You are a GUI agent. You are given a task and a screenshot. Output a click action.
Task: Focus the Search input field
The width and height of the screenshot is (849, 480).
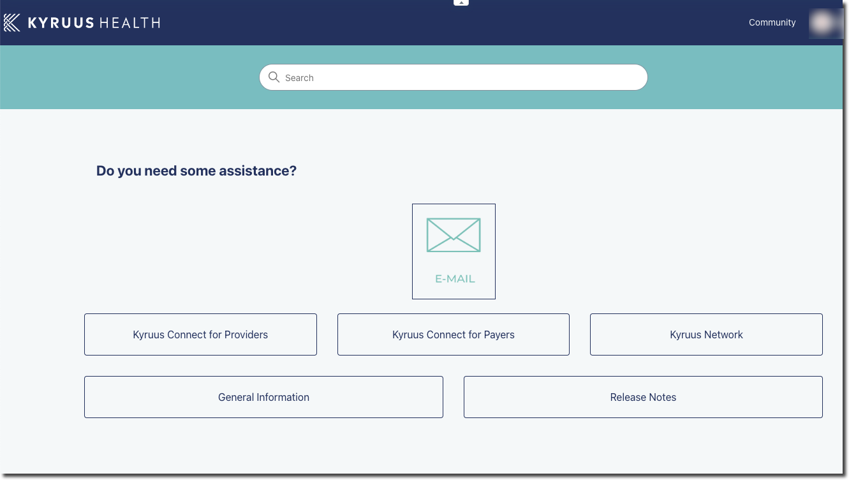point(454,77)
